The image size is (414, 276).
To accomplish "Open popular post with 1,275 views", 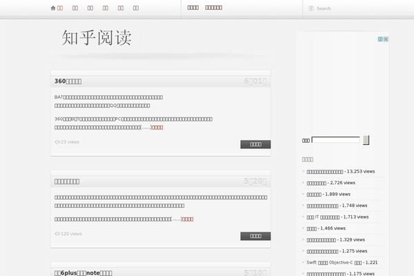I will click(322, 251).
